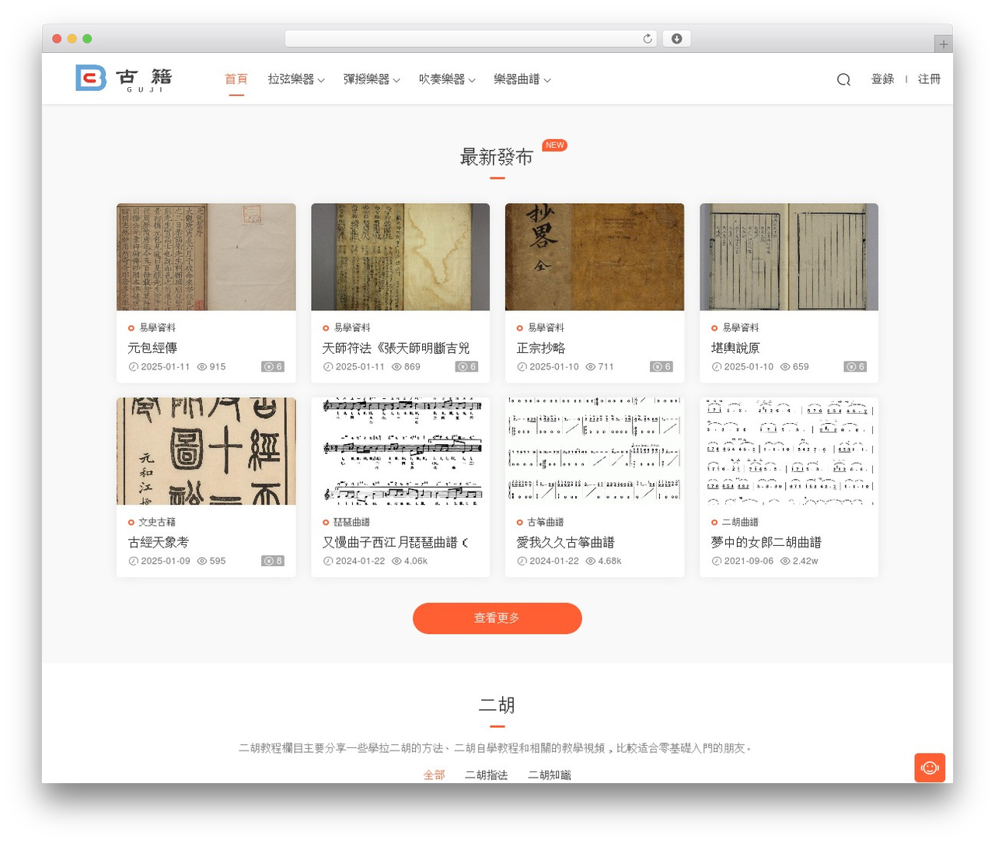
Task: Open the search magnifier icon
Action: [x=843, y=79]
